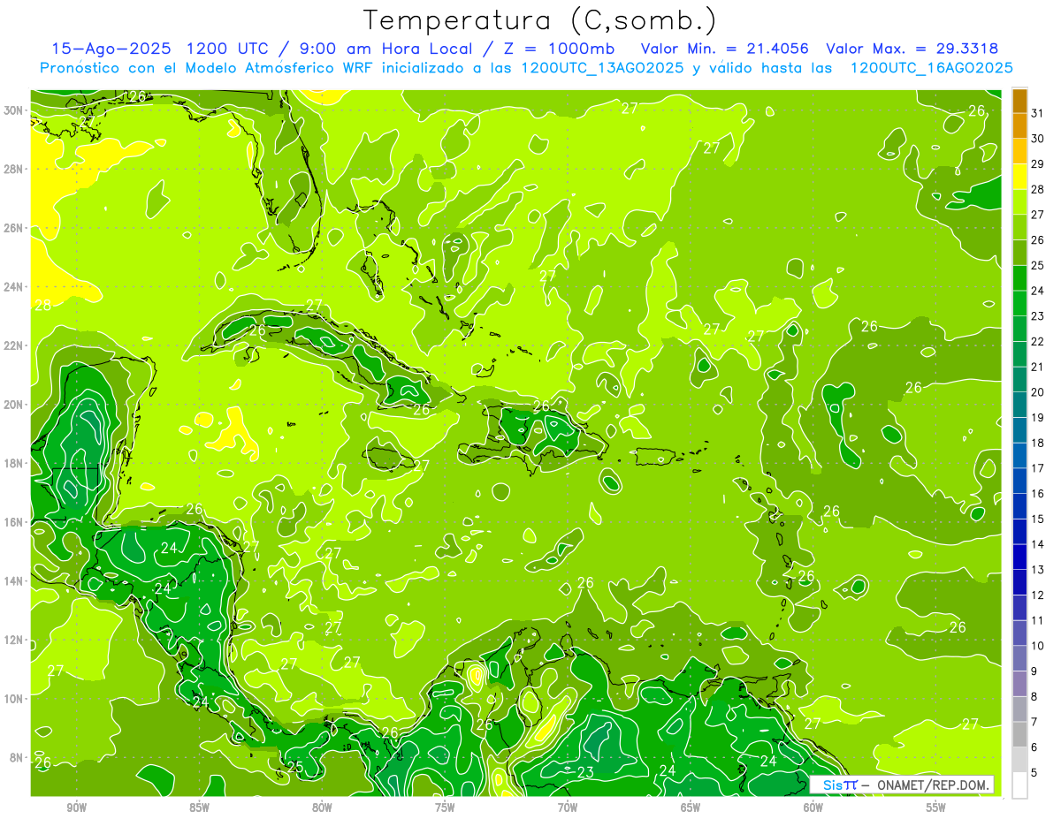Click the '25' contour label near Panama

tap(295, 767)
